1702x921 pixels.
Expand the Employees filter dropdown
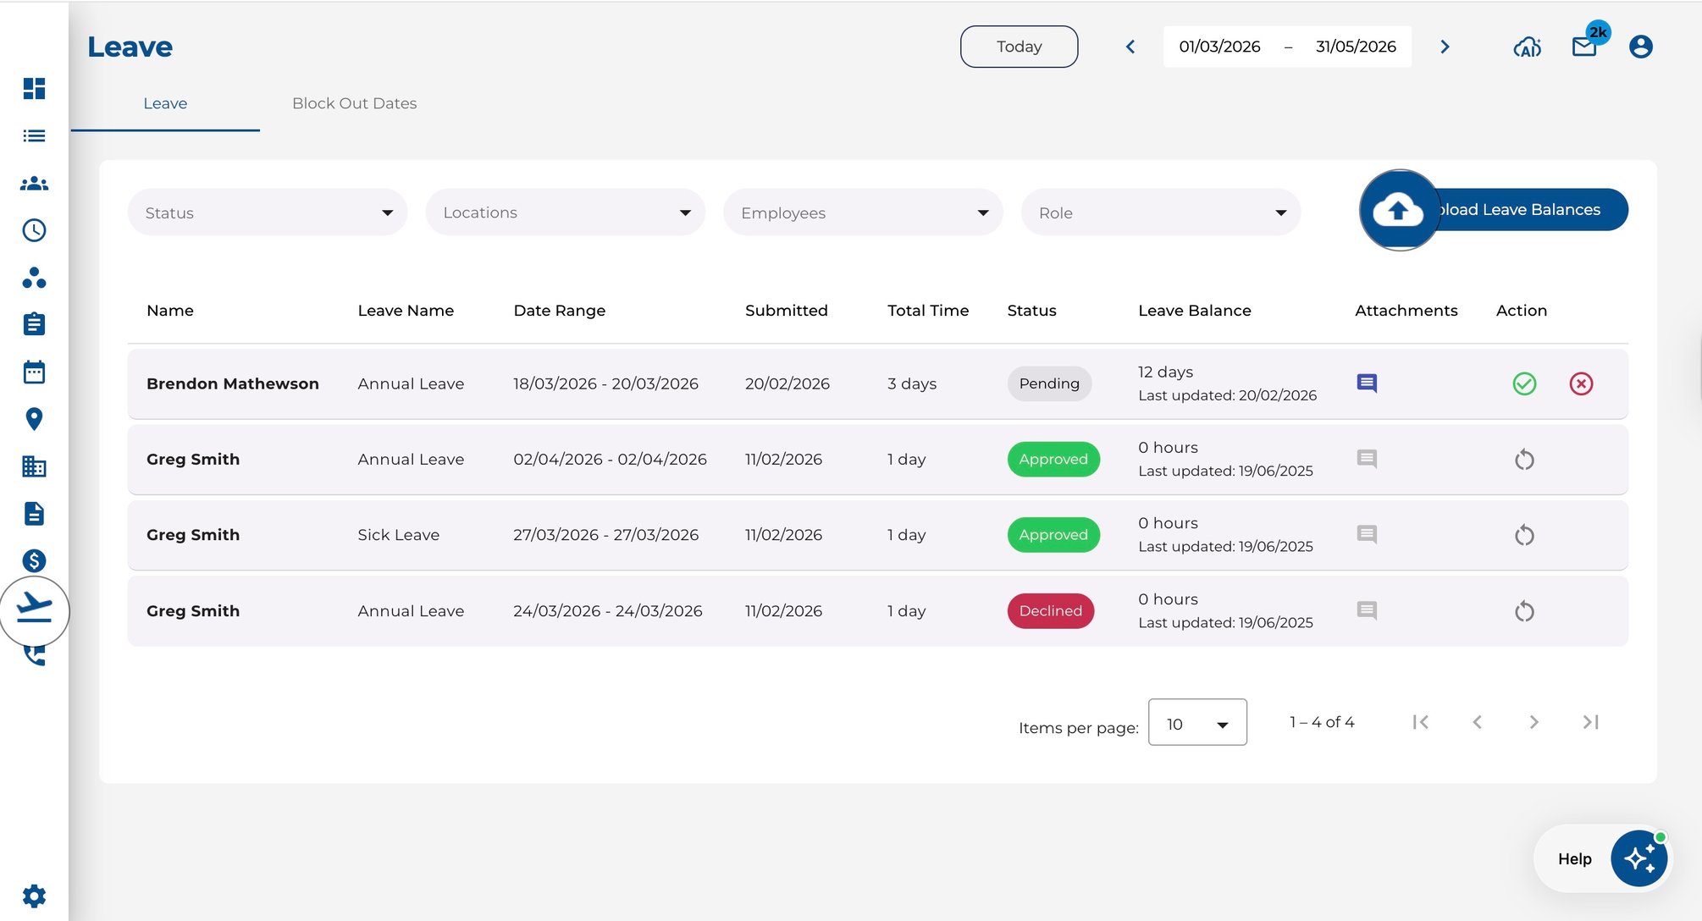[x=864, y=212]
